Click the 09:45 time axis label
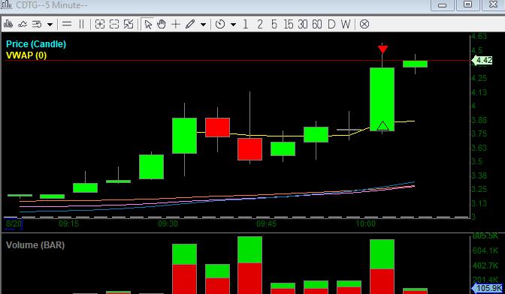505x294 pixels. click(266, 223)
